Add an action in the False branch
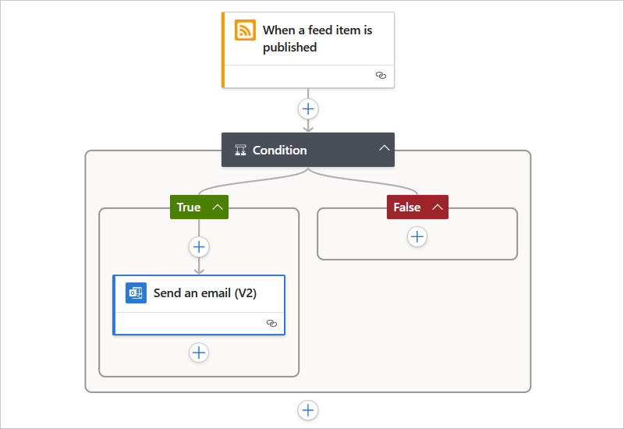 pos(417,236)
